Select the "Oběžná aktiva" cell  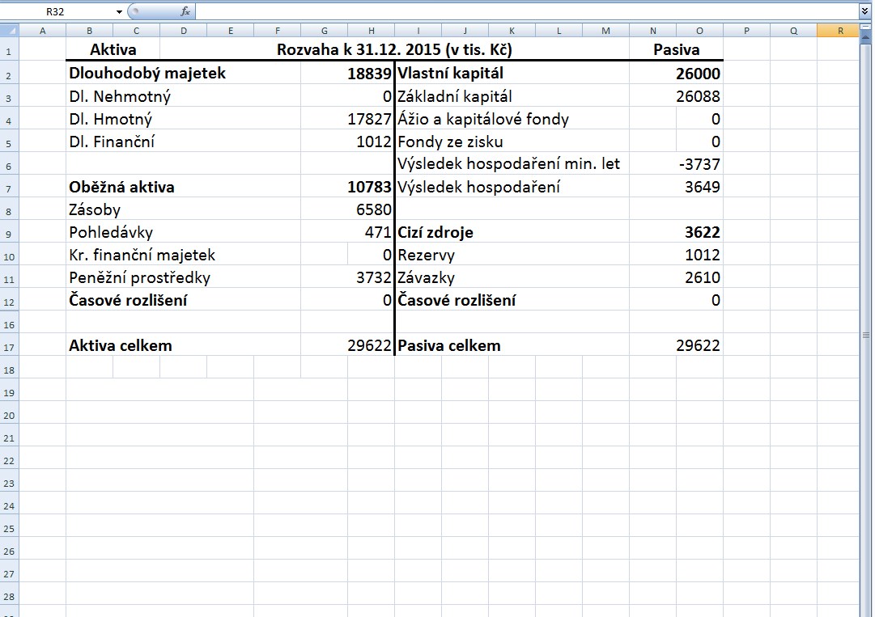[x=184, y=187]
